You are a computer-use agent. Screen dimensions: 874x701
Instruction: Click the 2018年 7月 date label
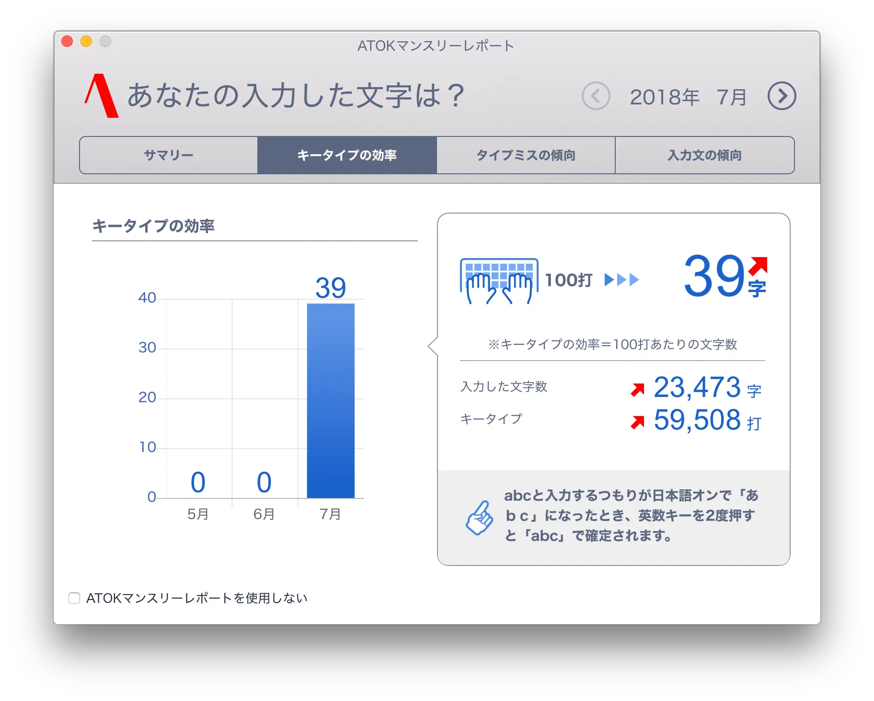(x=688, y=97)
